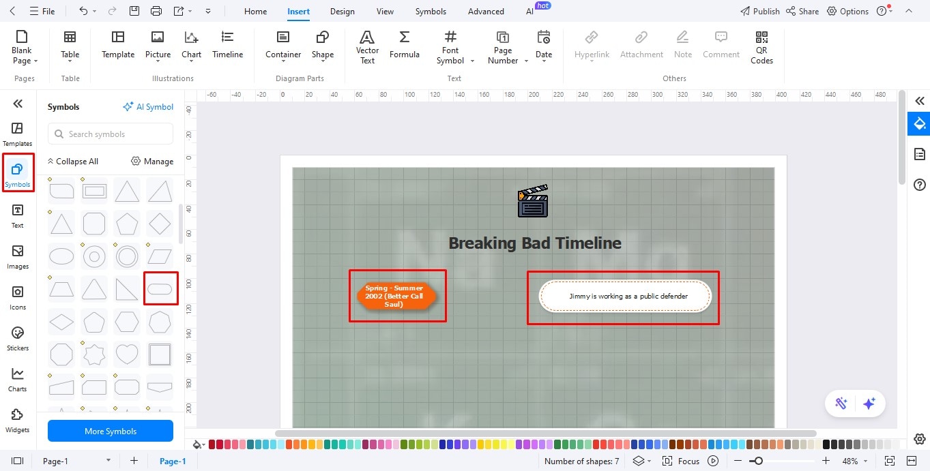Click the More Symbols button

click(x=111, y=431)
